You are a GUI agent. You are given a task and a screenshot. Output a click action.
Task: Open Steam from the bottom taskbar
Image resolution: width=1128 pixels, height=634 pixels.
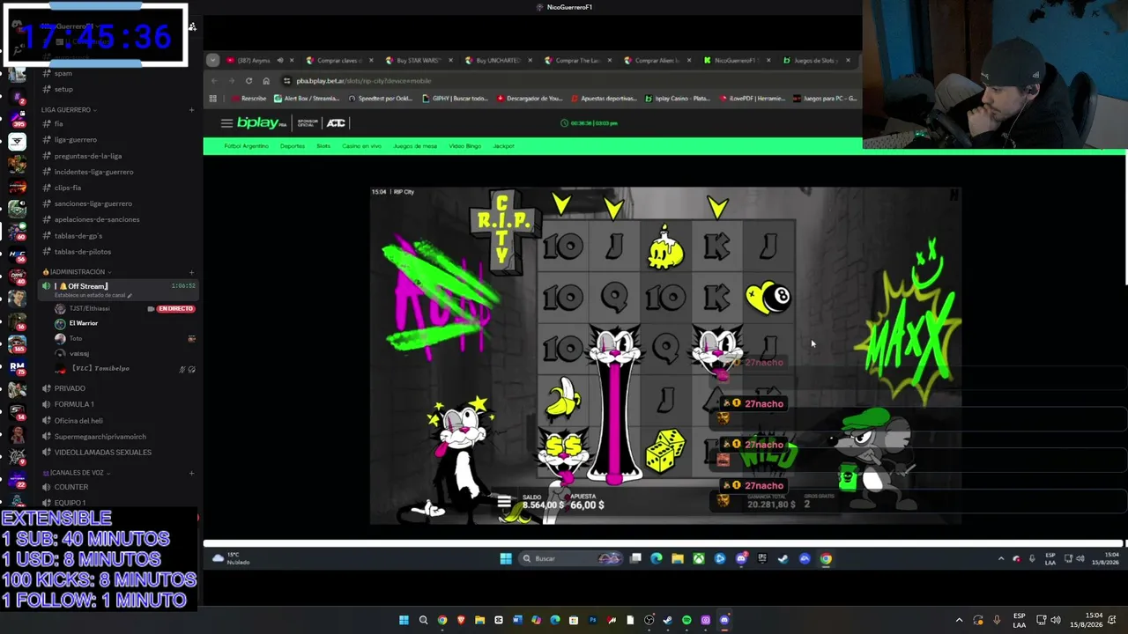[668, 620]
